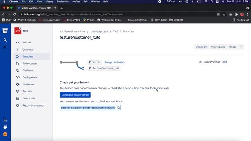Open the UPSC-22 bookmarks folder
Viewport: 251px width, 141px height.
tap(176, 20)
